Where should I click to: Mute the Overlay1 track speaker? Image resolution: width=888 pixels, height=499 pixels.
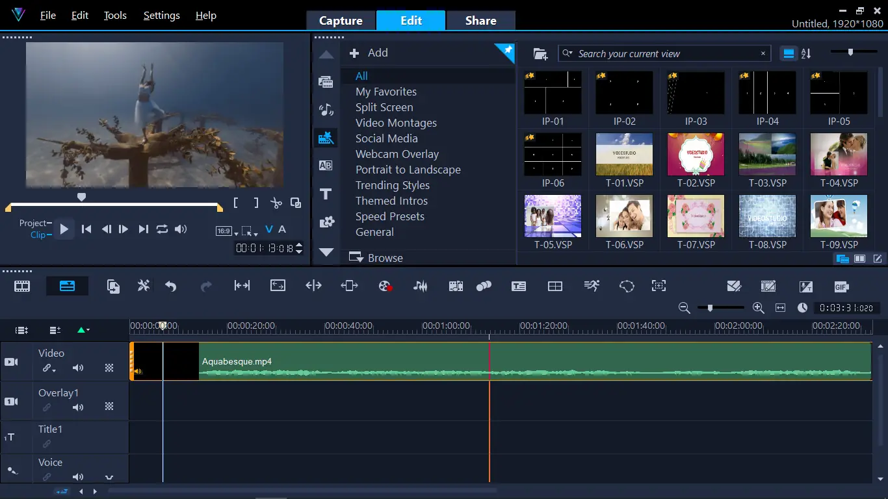click(x=78, y=407)
